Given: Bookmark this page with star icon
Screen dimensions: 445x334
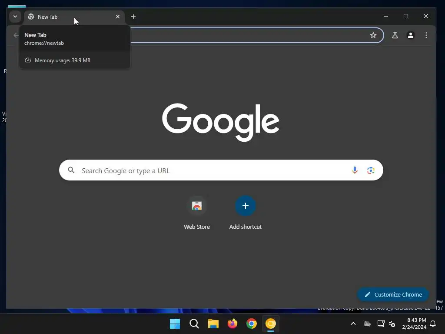Looking at the screenshot, I should (373, 35).
